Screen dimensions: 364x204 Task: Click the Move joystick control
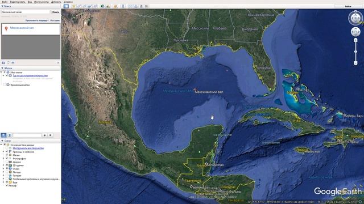click(x=355, y=32)
